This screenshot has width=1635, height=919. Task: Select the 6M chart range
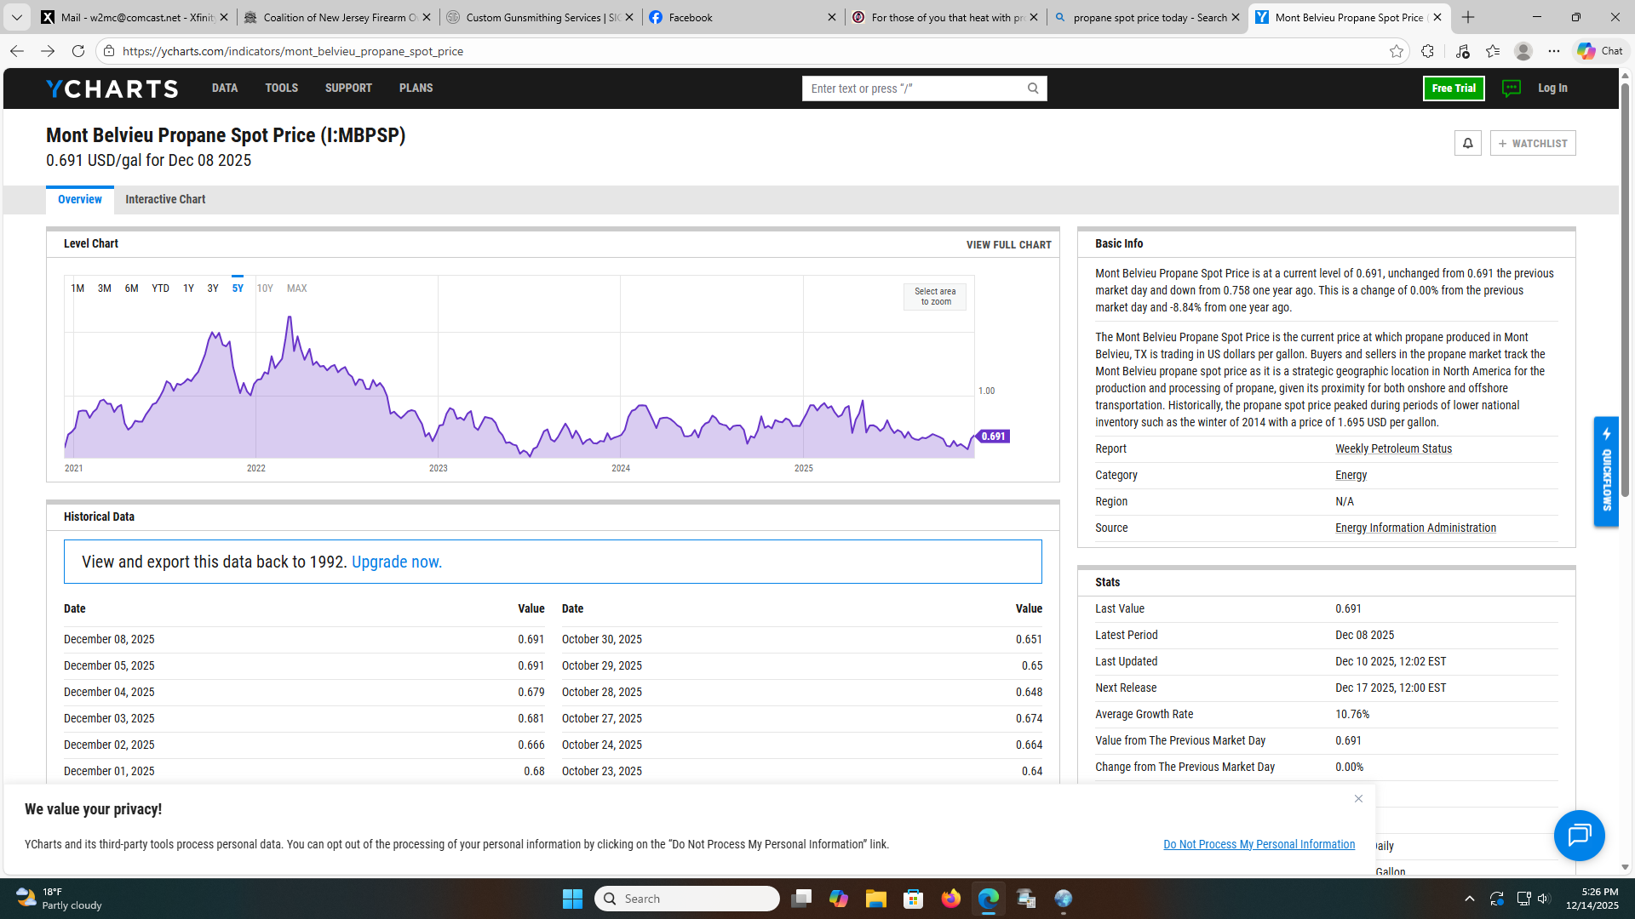point(131,288)
